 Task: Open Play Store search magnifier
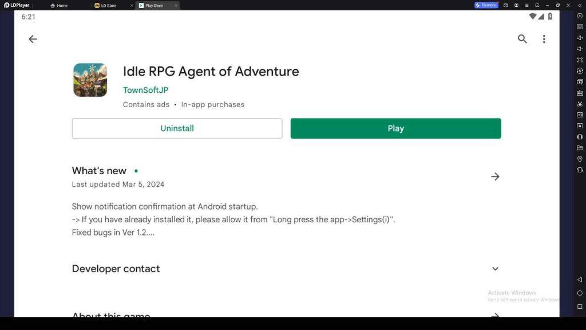[522, 39]
